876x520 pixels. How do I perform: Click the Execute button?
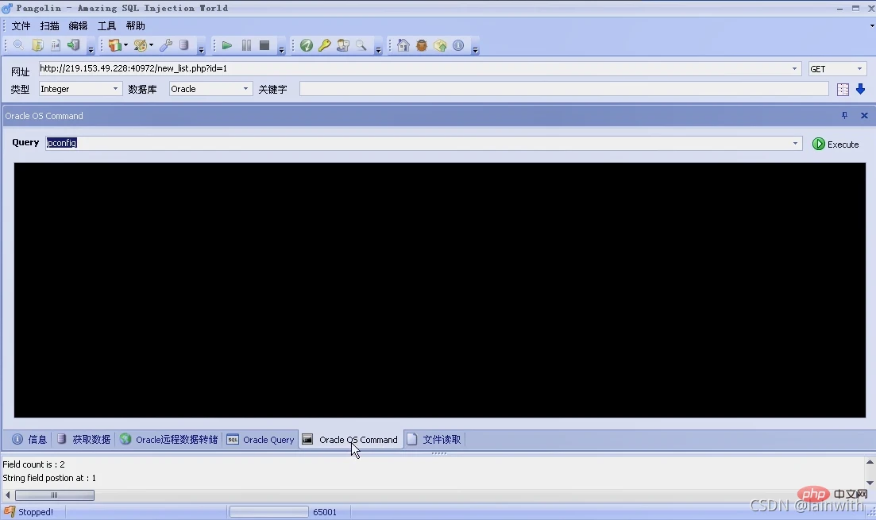pos(835,144)
